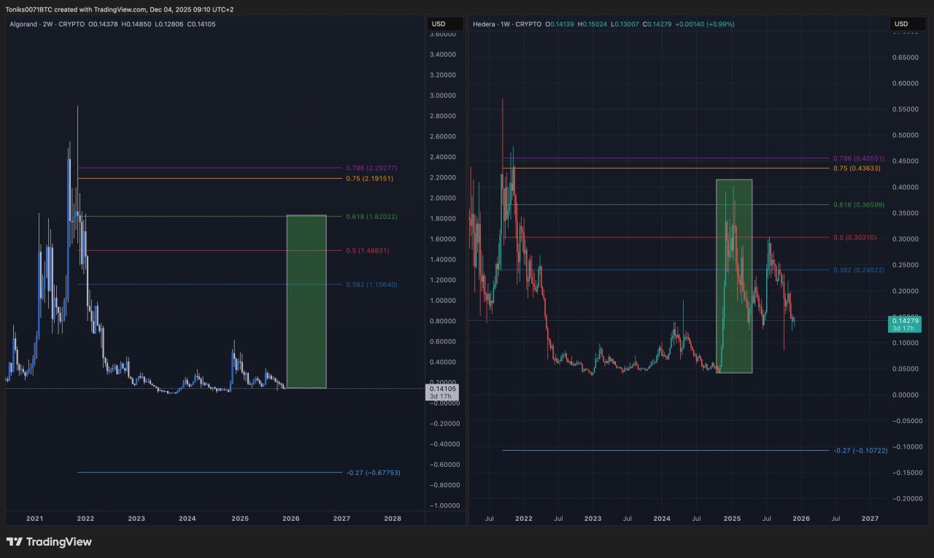Click 2024 on the Hedera time axis
Screen dimensions: 934x558
[662, 519]
